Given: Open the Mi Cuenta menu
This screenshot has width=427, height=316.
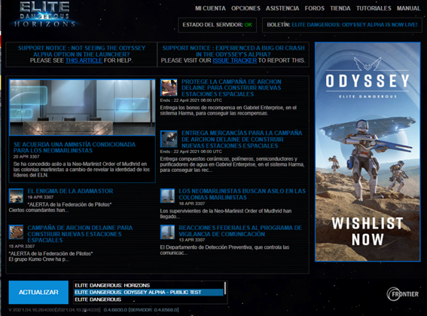Looking at the screenshot, I should 210,8.
